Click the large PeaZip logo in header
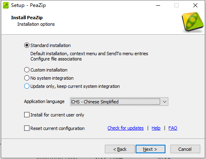The height and width of the screenshot is (159, 206). [x=192, y=22]
